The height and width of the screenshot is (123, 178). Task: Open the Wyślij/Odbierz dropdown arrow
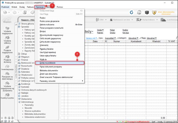coord(157,20)
